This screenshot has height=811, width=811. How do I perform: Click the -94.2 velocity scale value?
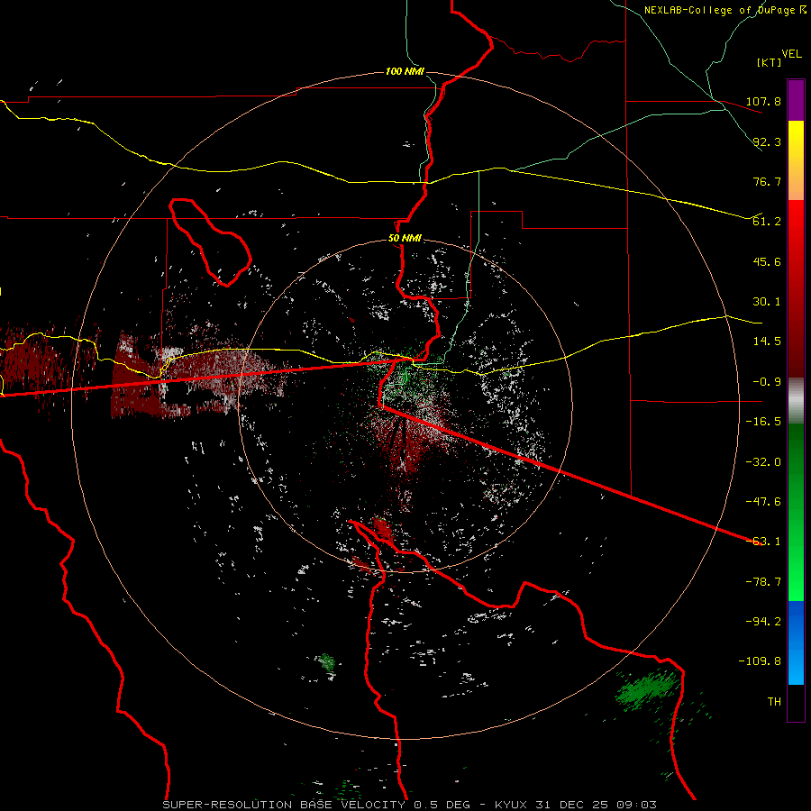point(763,622)
